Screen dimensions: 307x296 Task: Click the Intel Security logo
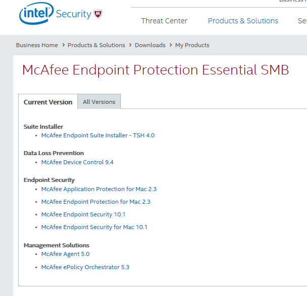pyautogui.click(x=61, y=13)
